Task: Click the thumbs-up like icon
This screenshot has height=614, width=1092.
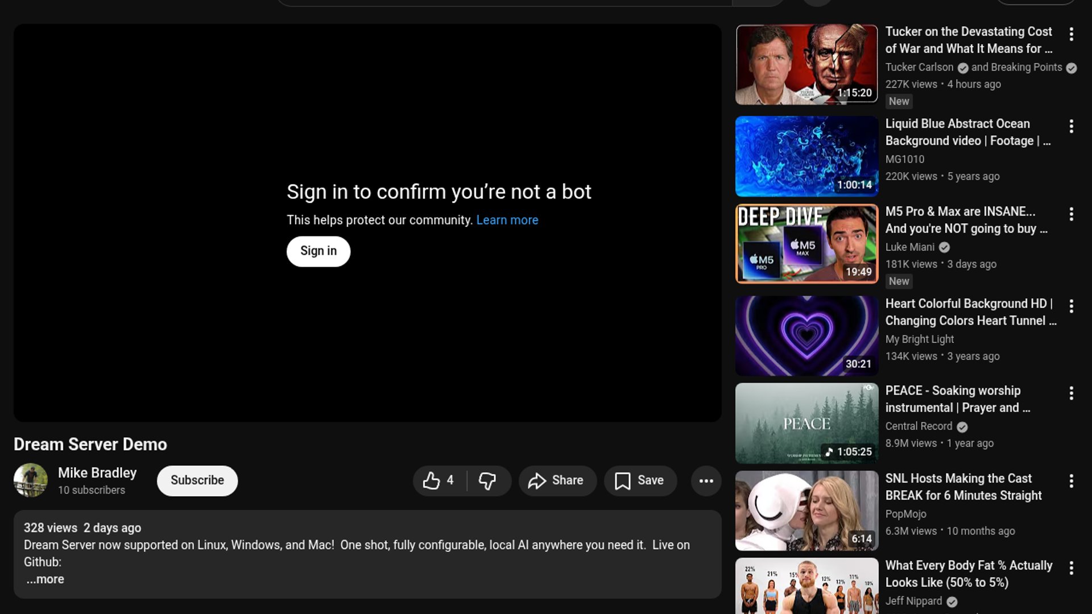Action: (432, 481)
